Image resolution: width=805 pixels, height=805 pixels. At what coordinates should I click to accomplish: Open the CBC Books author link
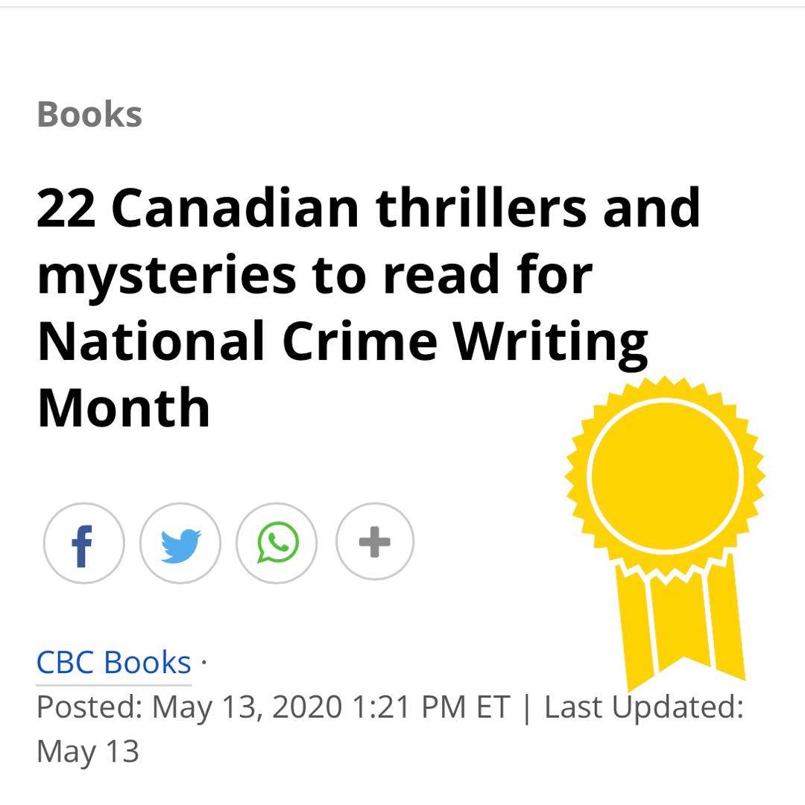pyautogui.click(x=114, y=663)
